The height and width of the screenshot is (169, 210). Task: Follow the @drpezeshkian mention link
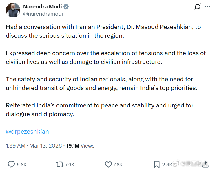click(x=27, y=131)
